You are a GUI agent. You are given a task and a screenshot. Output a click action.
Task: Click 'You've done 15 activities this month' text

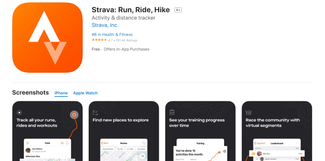tap(189, 152)
